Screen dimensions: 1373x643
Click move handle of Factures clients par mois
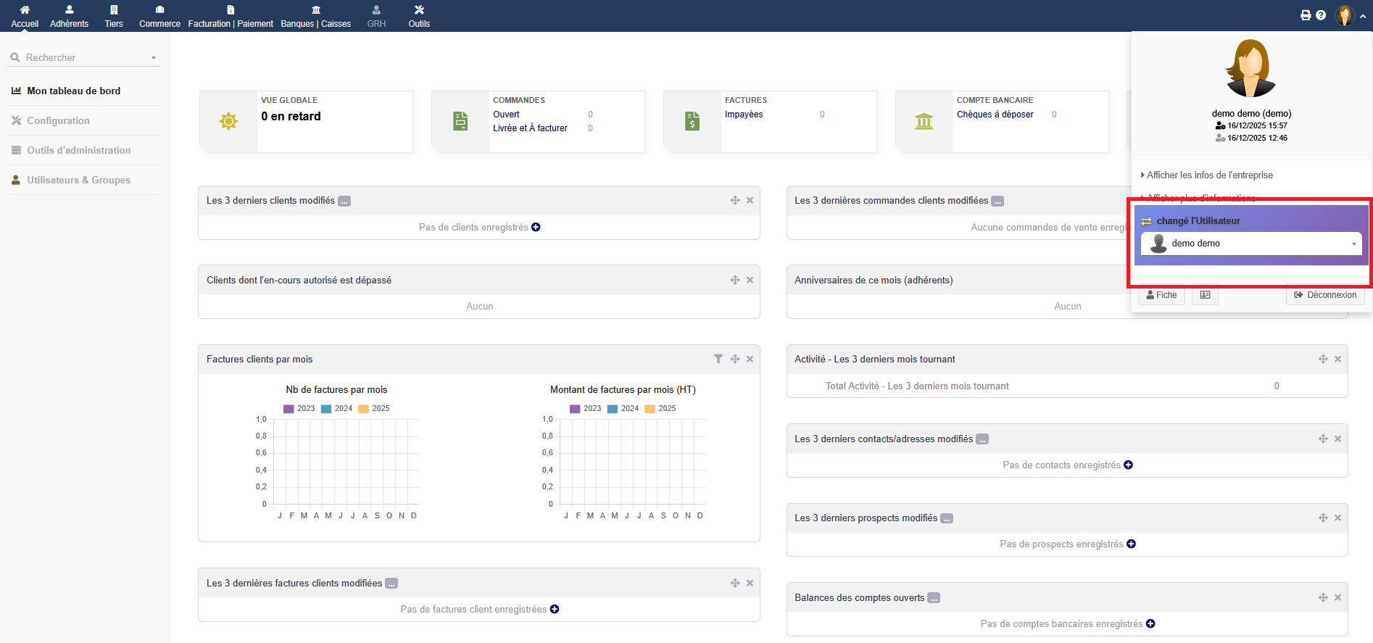click(735, 359)
